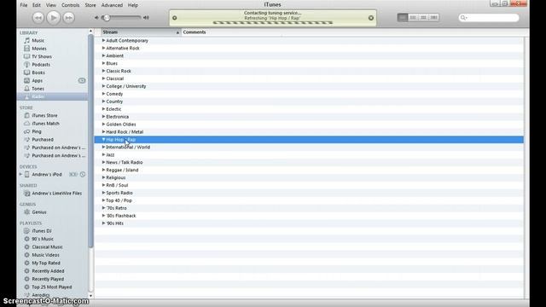Viewport: 546px width, 307px height.
Task: Switch to list view button
Action: (x=402, y=17)
